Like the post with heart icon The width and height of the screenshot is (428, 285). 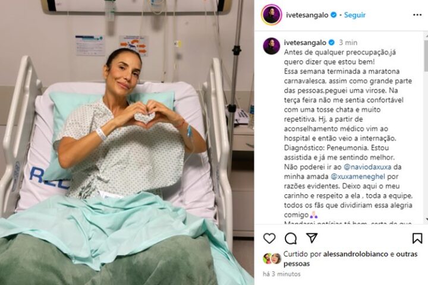[269, 238]
